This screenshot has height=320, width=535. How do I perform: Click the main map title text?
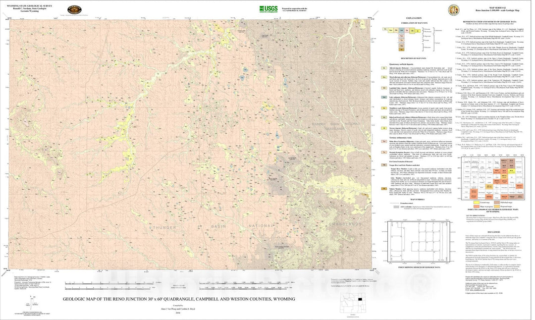[x=179, y=299]
